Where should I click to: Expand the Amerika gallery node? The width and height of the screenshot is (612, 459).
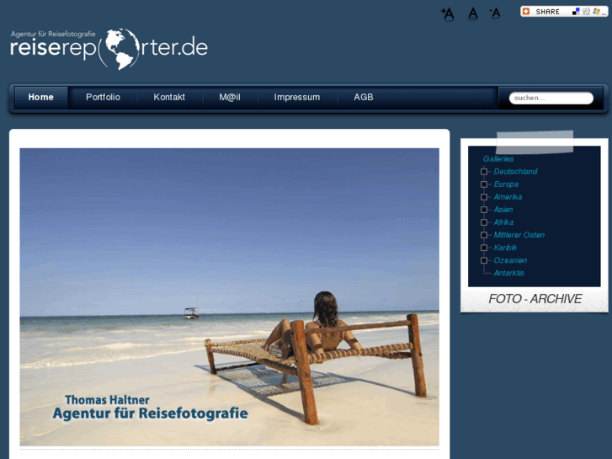[x=484, y=197]
